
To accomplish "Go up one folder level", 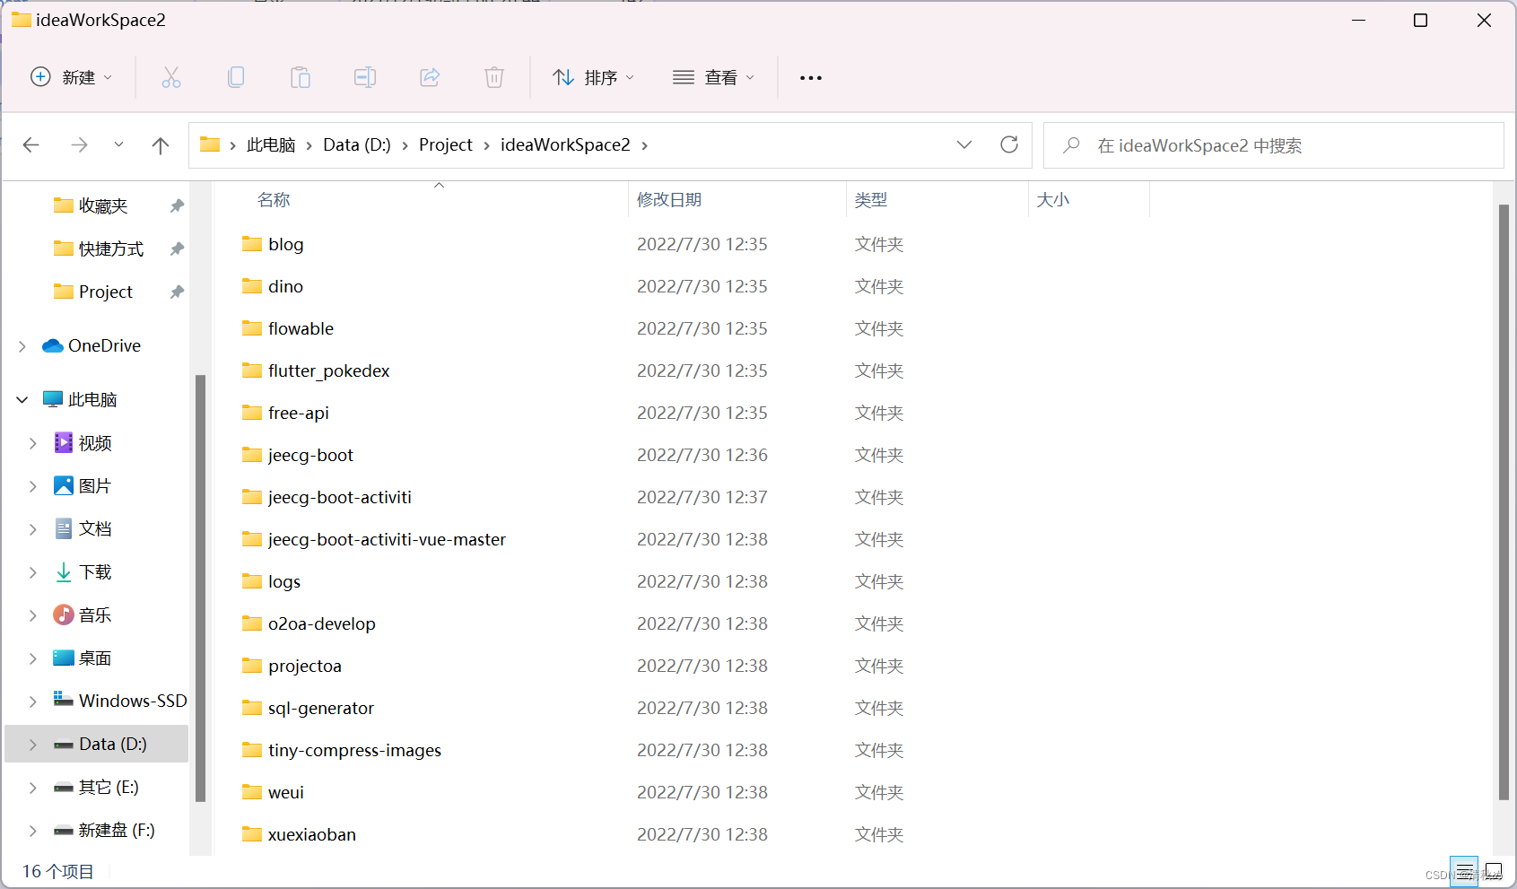I will click(x=161, y=145).
